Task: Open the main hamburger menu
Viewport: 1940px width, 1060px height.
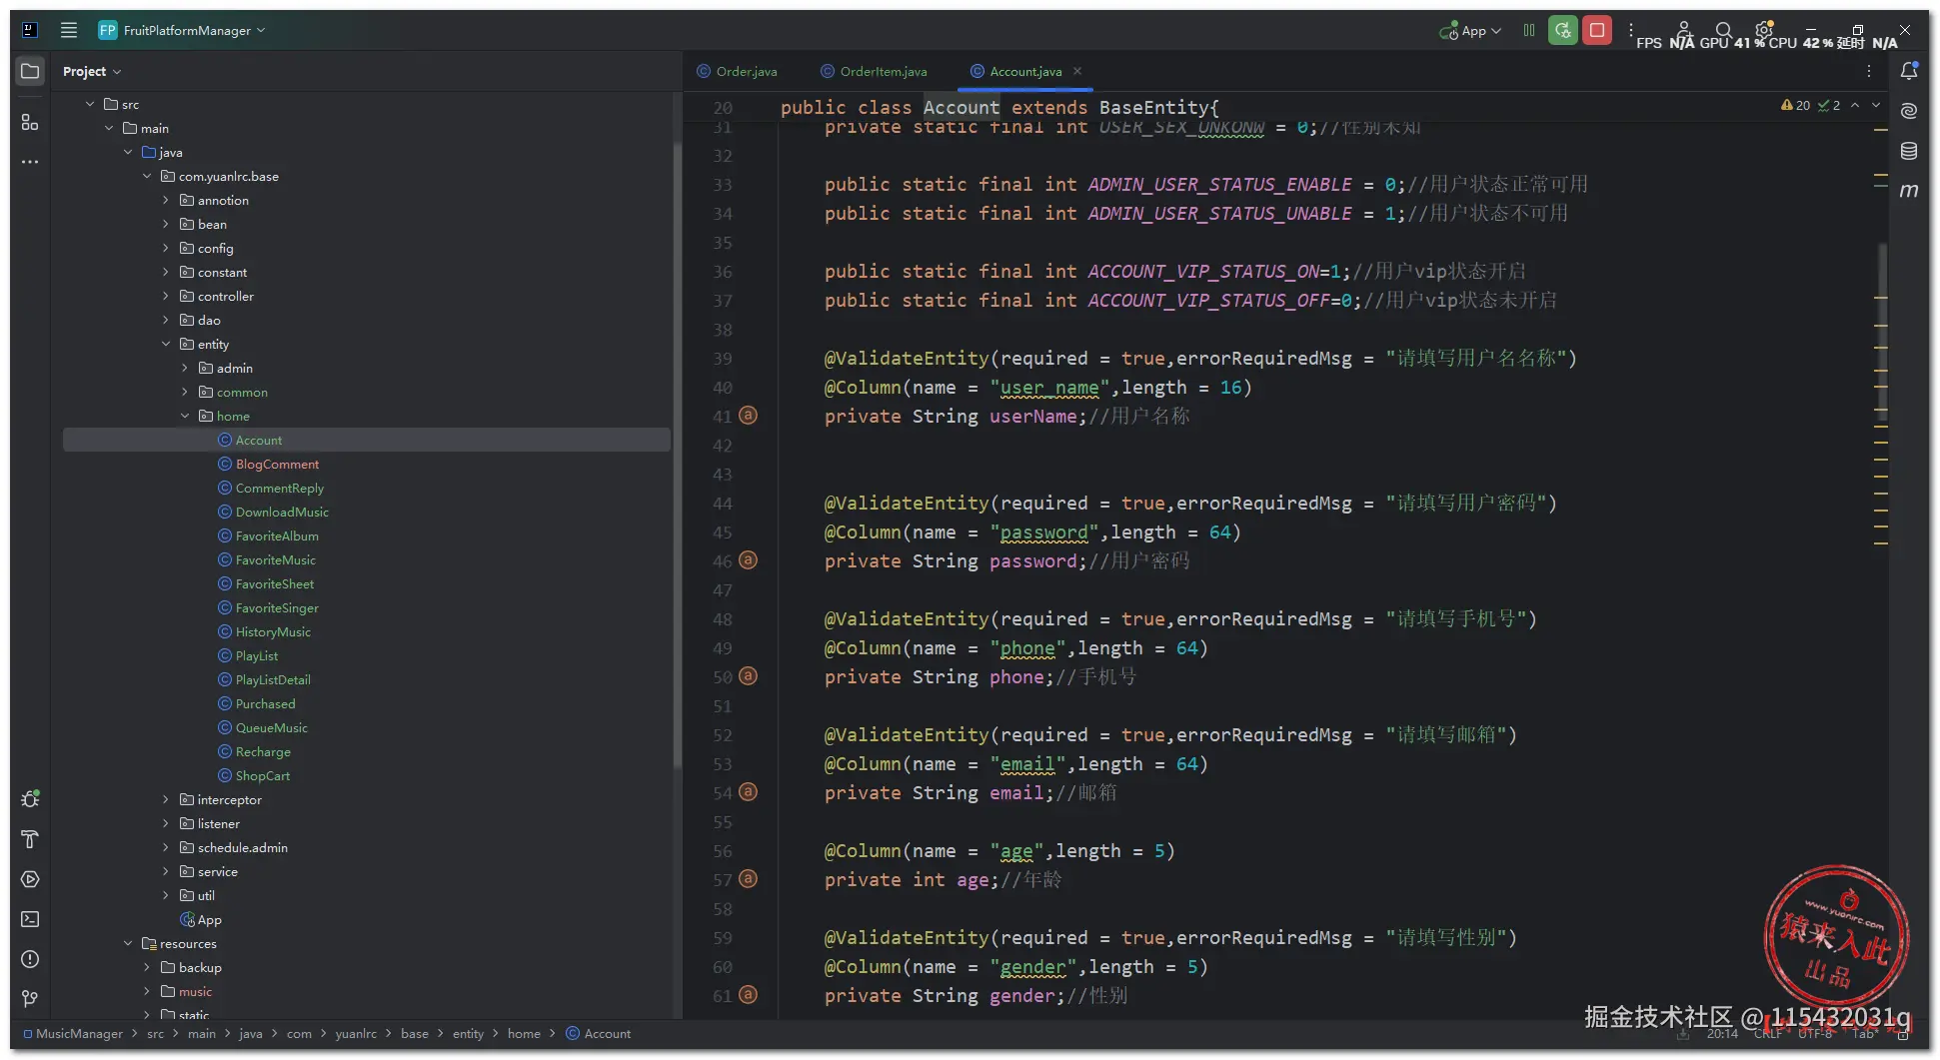Action: click(x=69, y=30)
